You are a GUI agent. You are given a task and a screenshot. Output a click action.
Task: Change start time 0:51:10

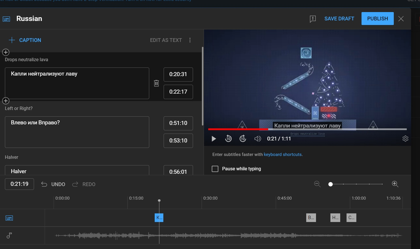(178, 123)
